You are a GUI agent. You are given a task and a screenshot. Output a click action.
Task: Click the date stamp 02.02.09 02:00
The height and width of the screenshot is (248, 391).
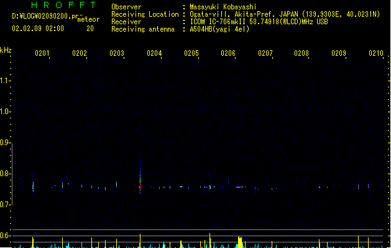click(x=38, y=29)
